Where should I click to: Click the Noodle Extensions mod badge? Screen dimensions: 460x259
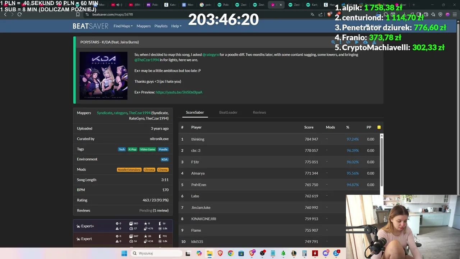click(x=129, y=170)
